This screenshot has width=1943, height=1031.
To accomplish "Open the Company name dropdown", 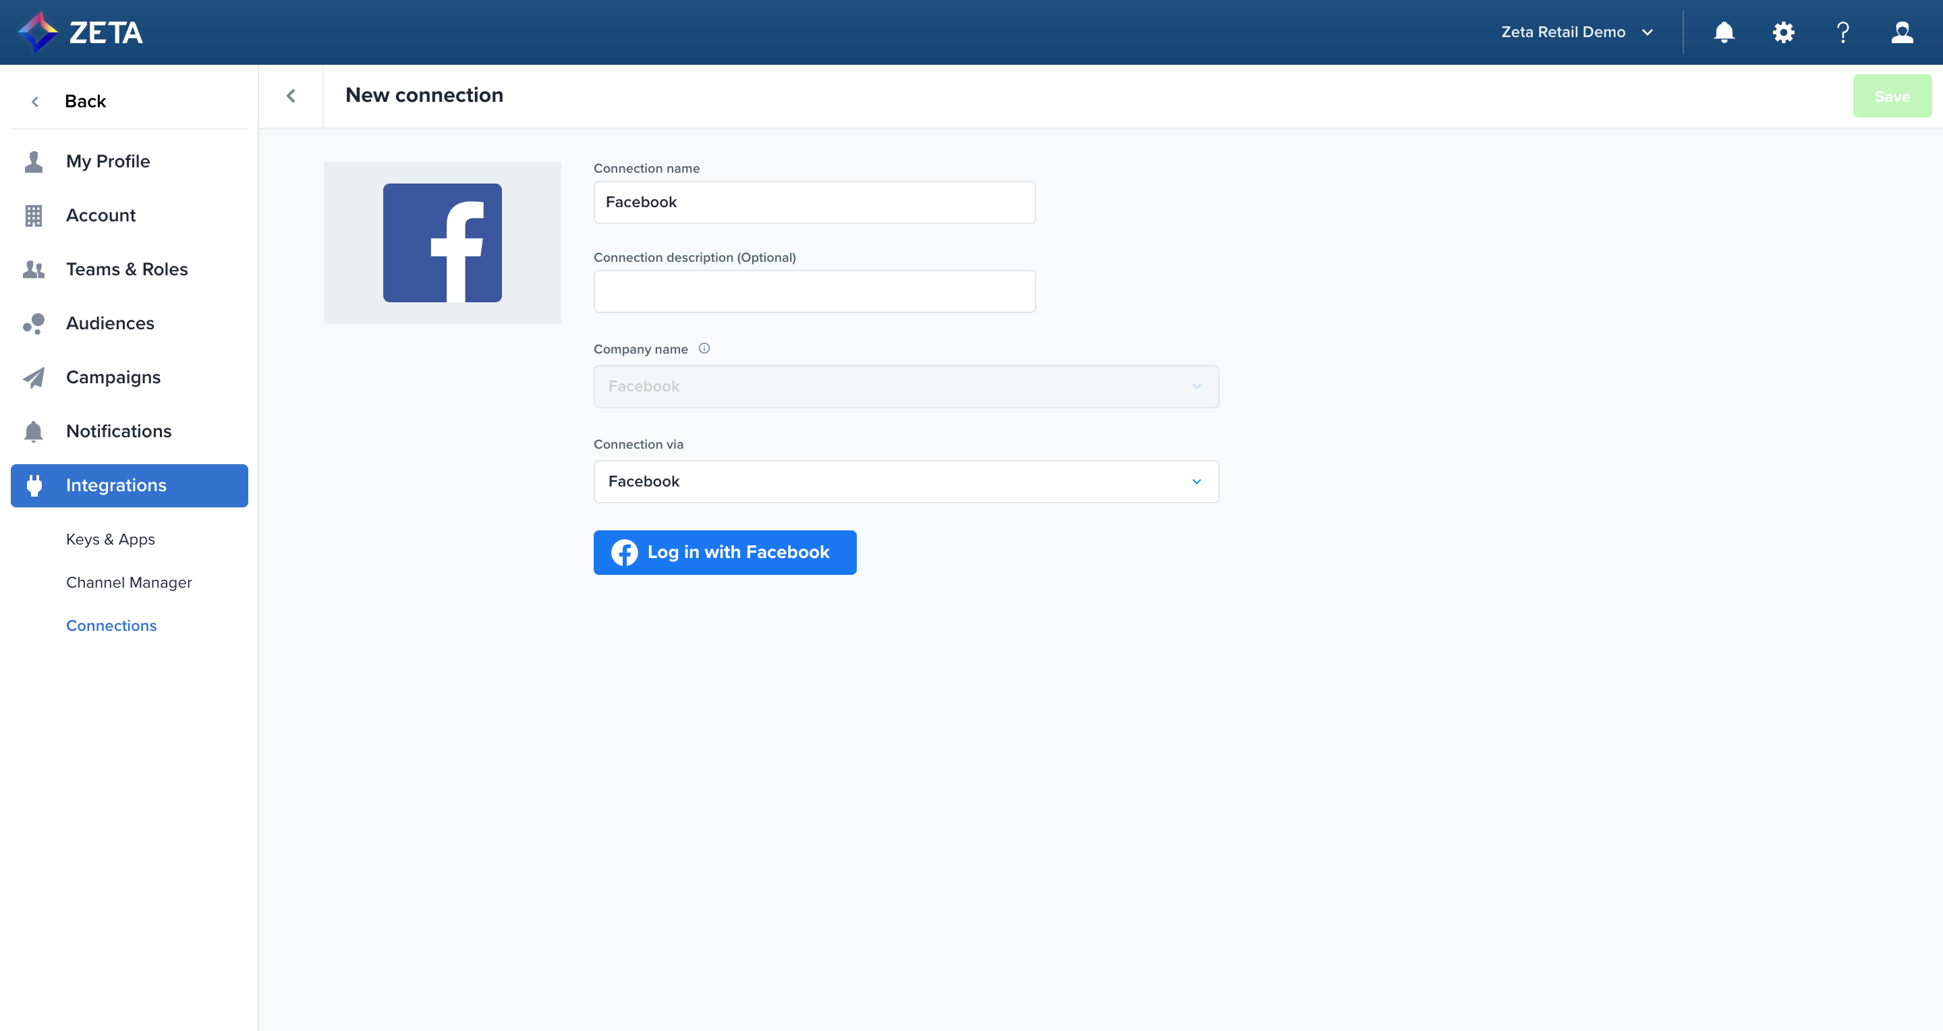I will 905,387.
